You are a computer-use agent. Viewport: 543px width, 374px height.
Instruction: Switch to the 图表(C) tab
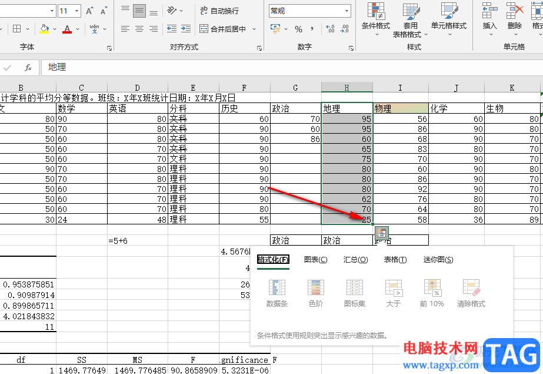tap(315, 260)
